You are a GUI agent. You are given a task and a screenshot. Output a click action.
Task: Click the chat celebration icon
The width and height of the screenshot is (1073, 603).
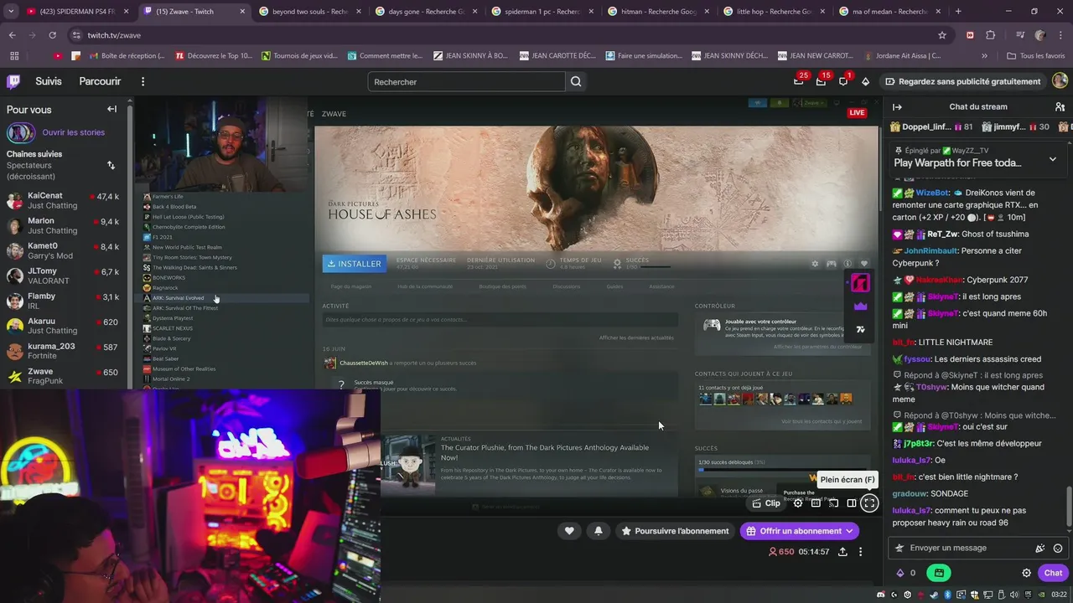1040,548
